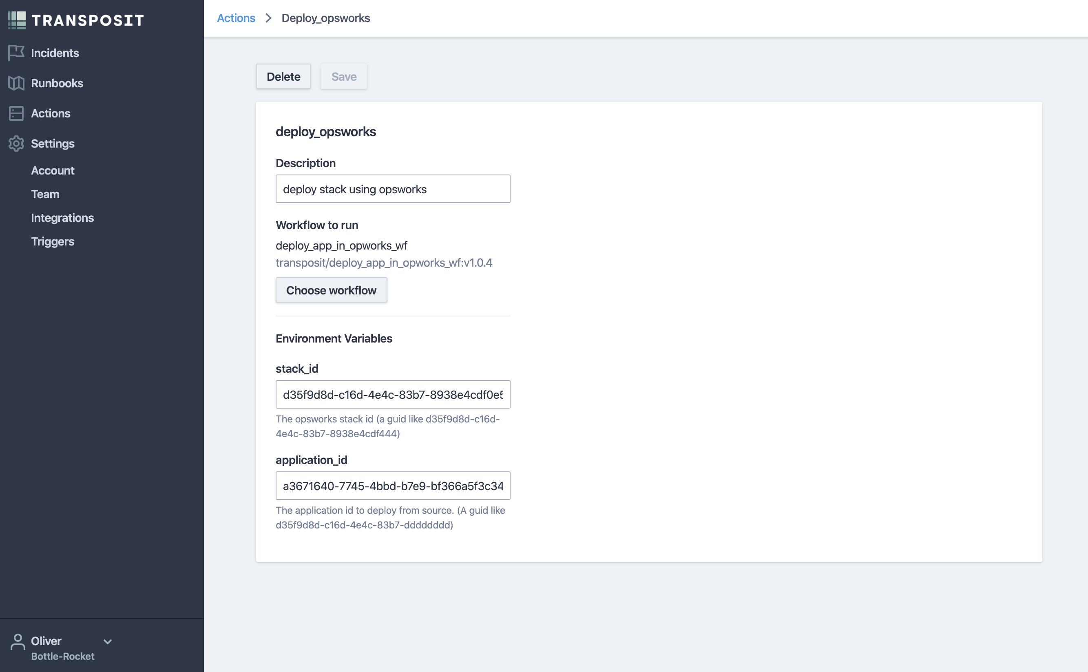Click the Actions sidebar icon
The image size is (1088, 672).
click(x=16, y=113)
